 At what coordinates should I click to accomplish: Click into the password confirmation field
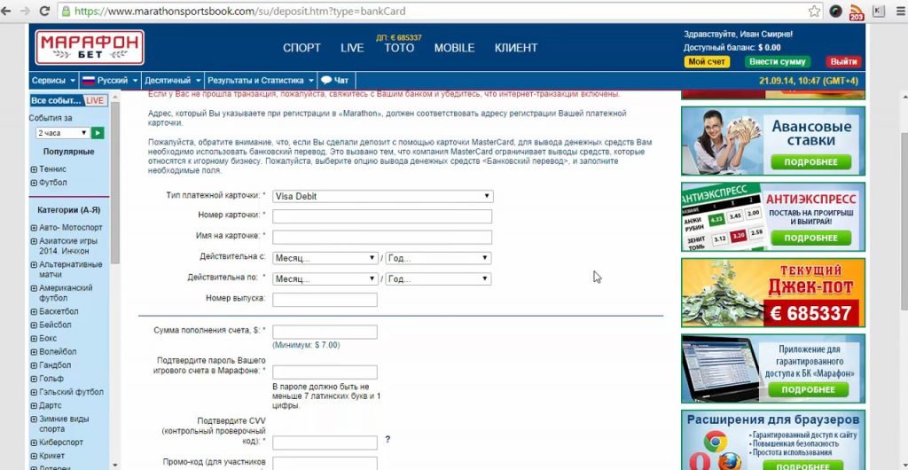(325, 372)
